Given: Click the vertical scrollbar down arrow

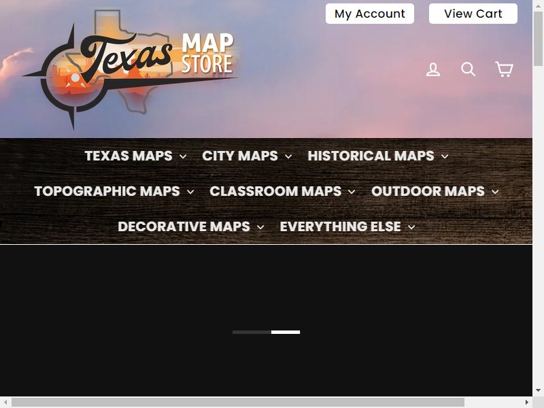Looking at the screenshot, I should [x=538, y=390].
